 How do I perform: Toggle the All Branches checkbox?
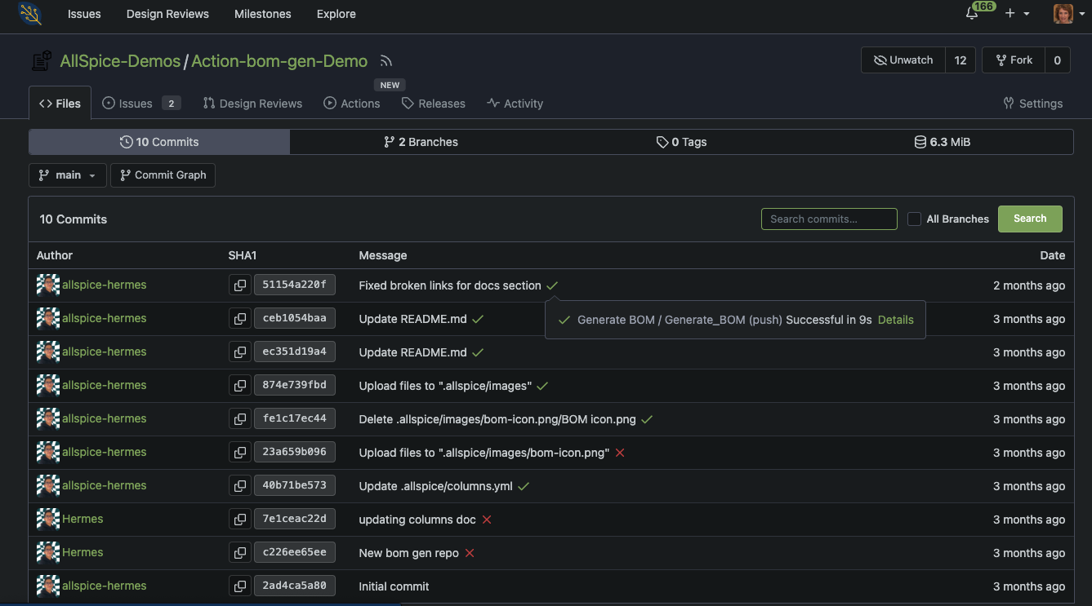pyautogui.click(x=914, y=219)
